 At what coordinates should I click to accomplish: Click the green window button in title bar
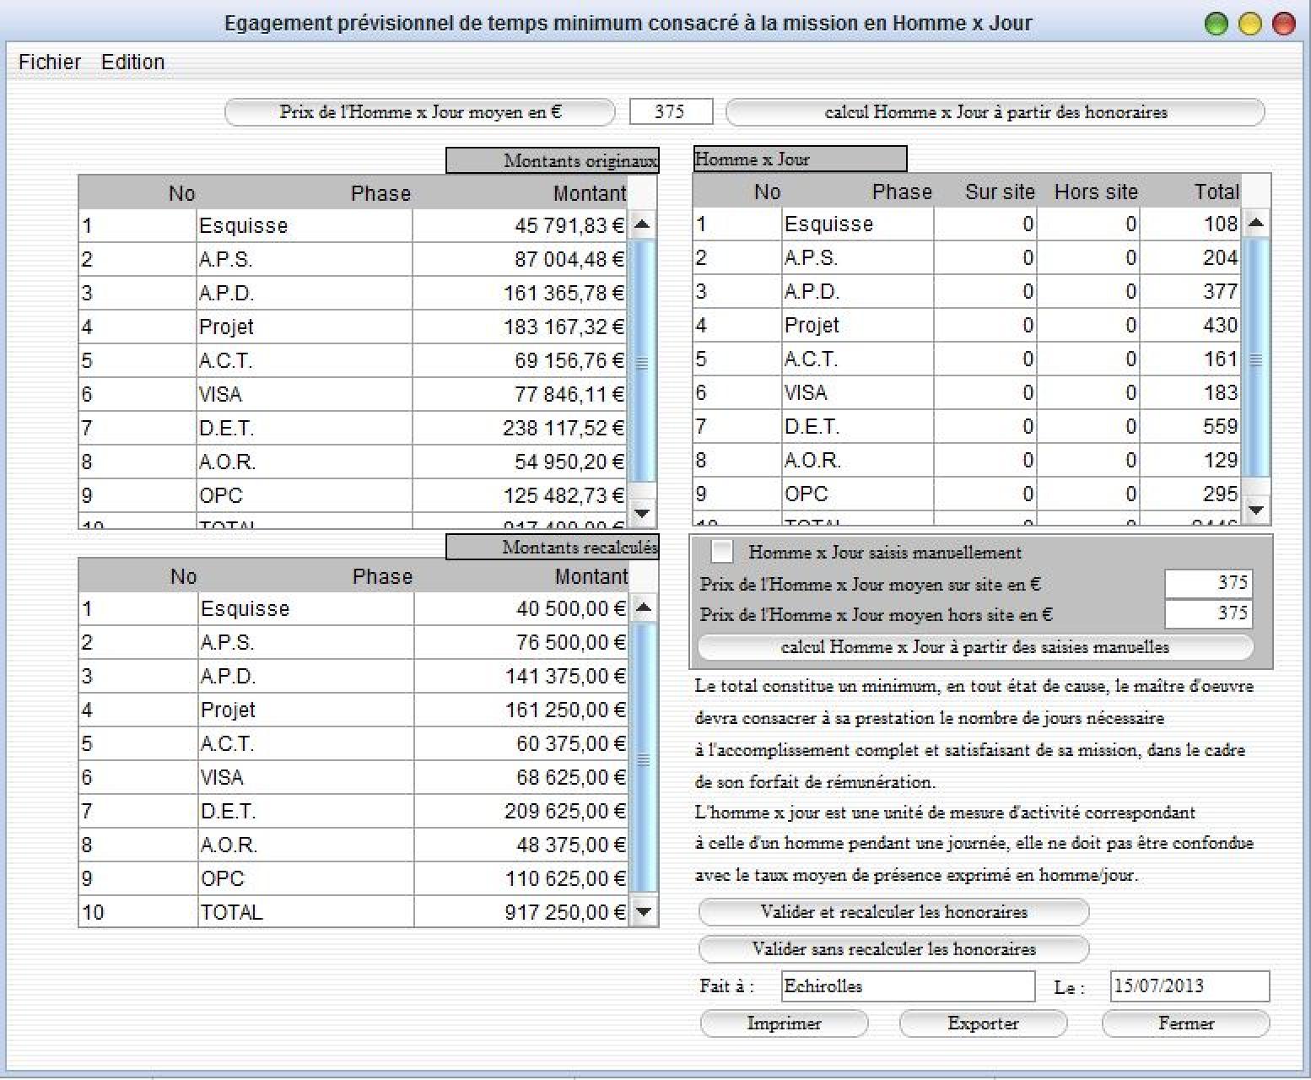(1217, 24)
